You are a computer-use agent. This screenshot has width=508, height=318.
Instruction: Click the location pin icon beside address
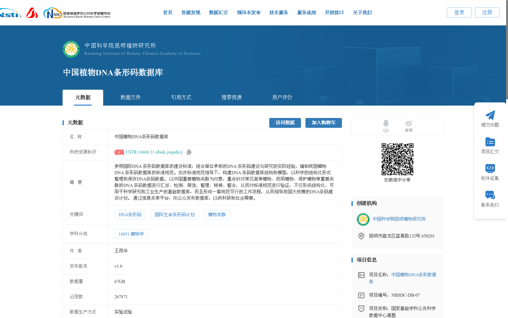coord(361,236)
